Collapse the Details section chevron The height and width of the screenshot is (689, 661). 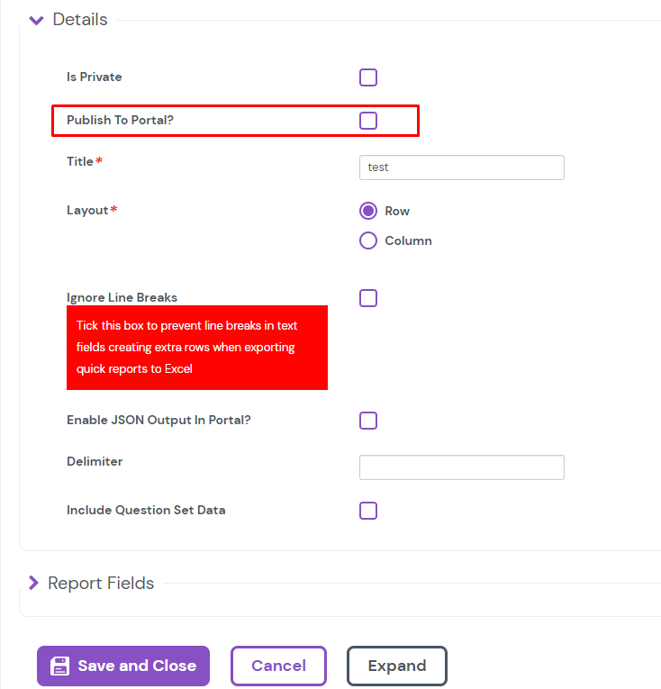pyautogui.click(x=36, y=20)
